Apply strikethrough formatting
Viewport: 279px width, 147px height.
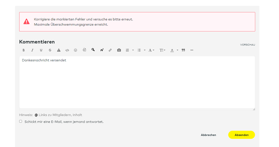coord(50,50)
